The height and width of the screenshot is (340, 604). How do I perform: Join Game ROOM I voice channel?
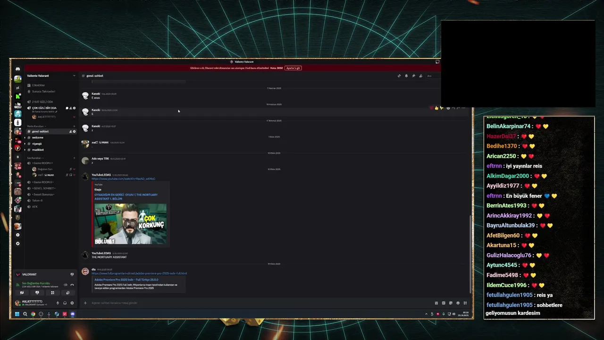51,163
